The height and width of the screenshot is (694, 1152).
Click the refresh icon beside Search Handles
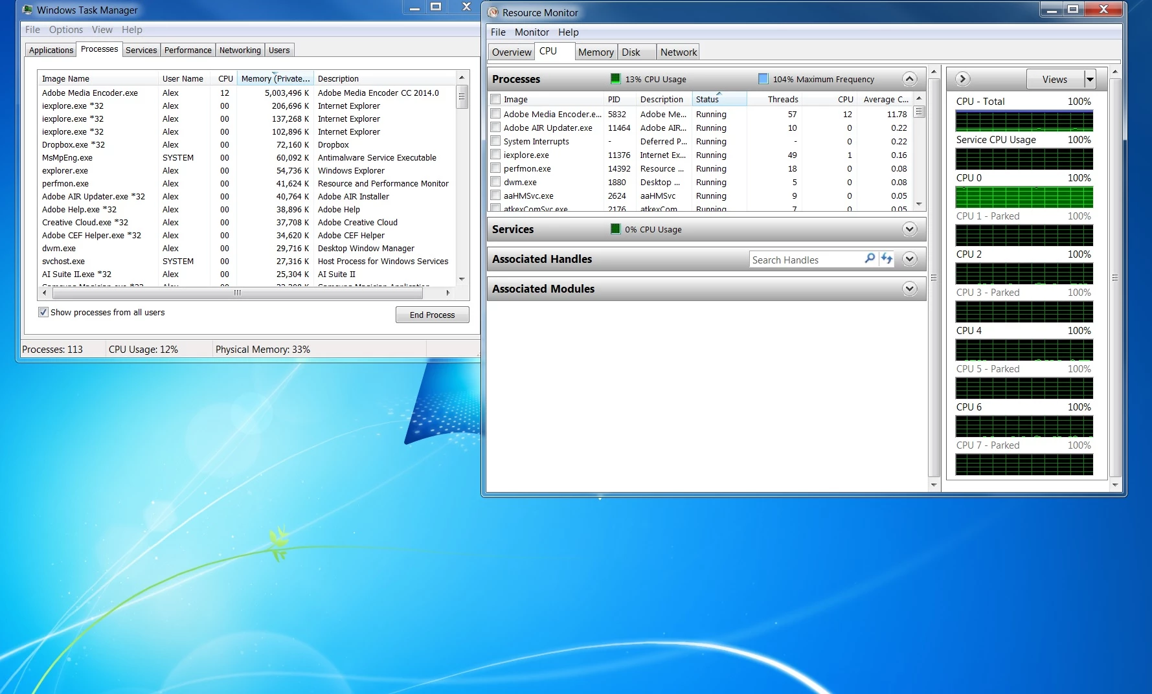[x=887, y=259]
